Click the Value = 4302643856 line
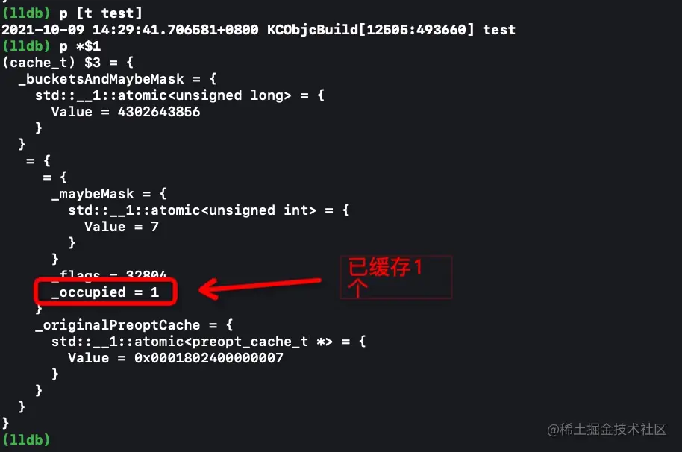 [x=125, y=112]
